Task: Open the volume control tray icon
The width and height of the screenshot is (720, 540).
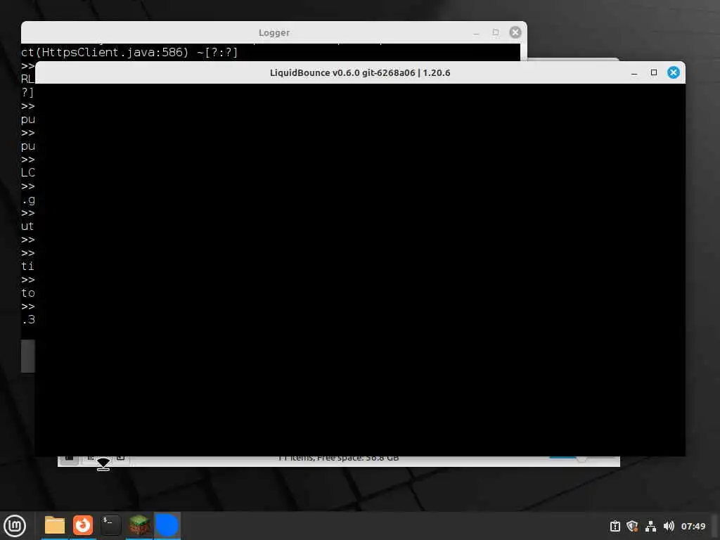Action: tap(669, 526)
